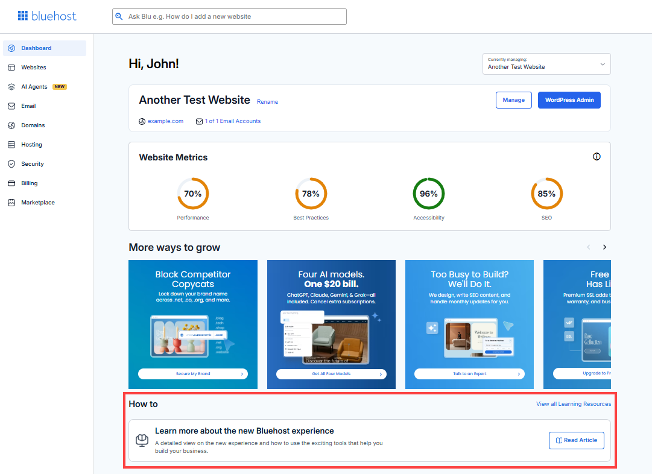The height and width of the screenshot is (474, 652).
Task: Click the Billing card sidebar icon
Action: 11,183
